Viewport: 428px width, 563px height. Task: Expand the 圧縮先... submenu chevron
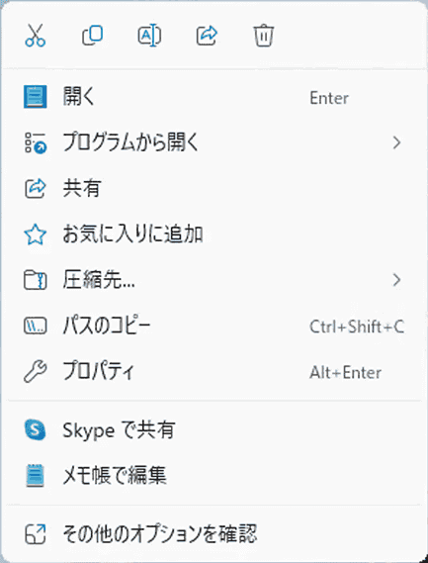click(396, 280)
